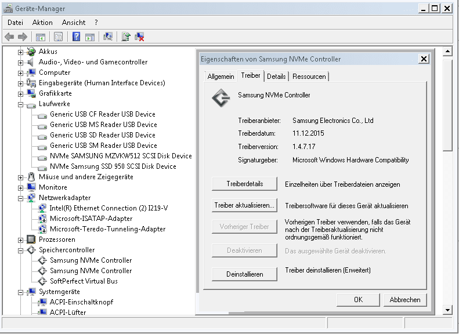Close the Samsung NVMe Controller properties dialog

click(423, 59)
